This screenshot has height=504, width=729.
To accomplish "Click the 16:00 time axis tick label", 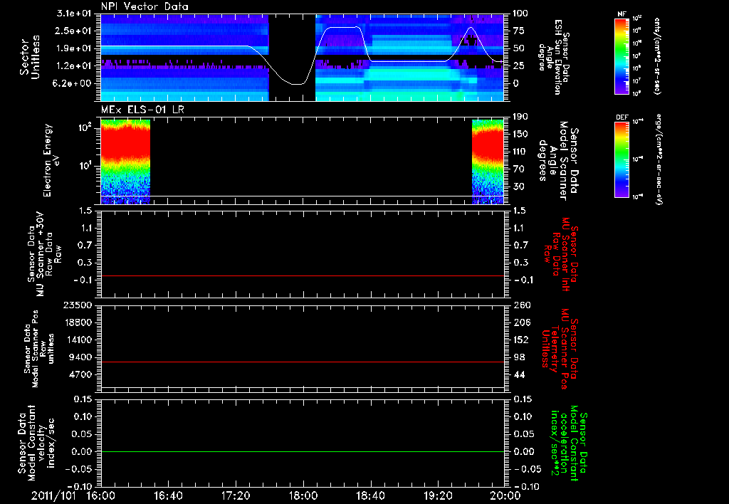I will [x=101, y=495].
